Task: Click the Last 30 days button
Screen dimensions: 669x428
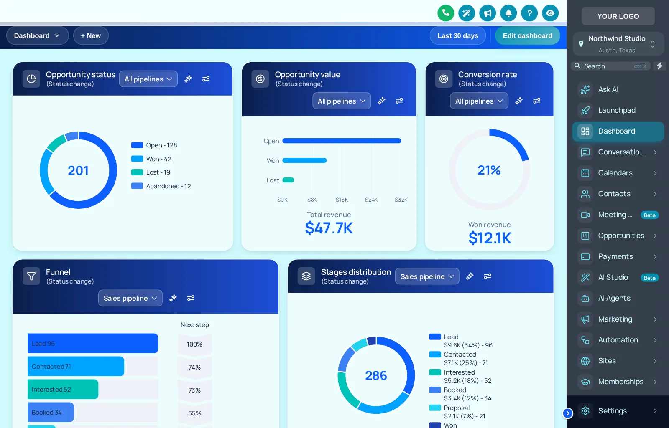Action: [458, 35]
